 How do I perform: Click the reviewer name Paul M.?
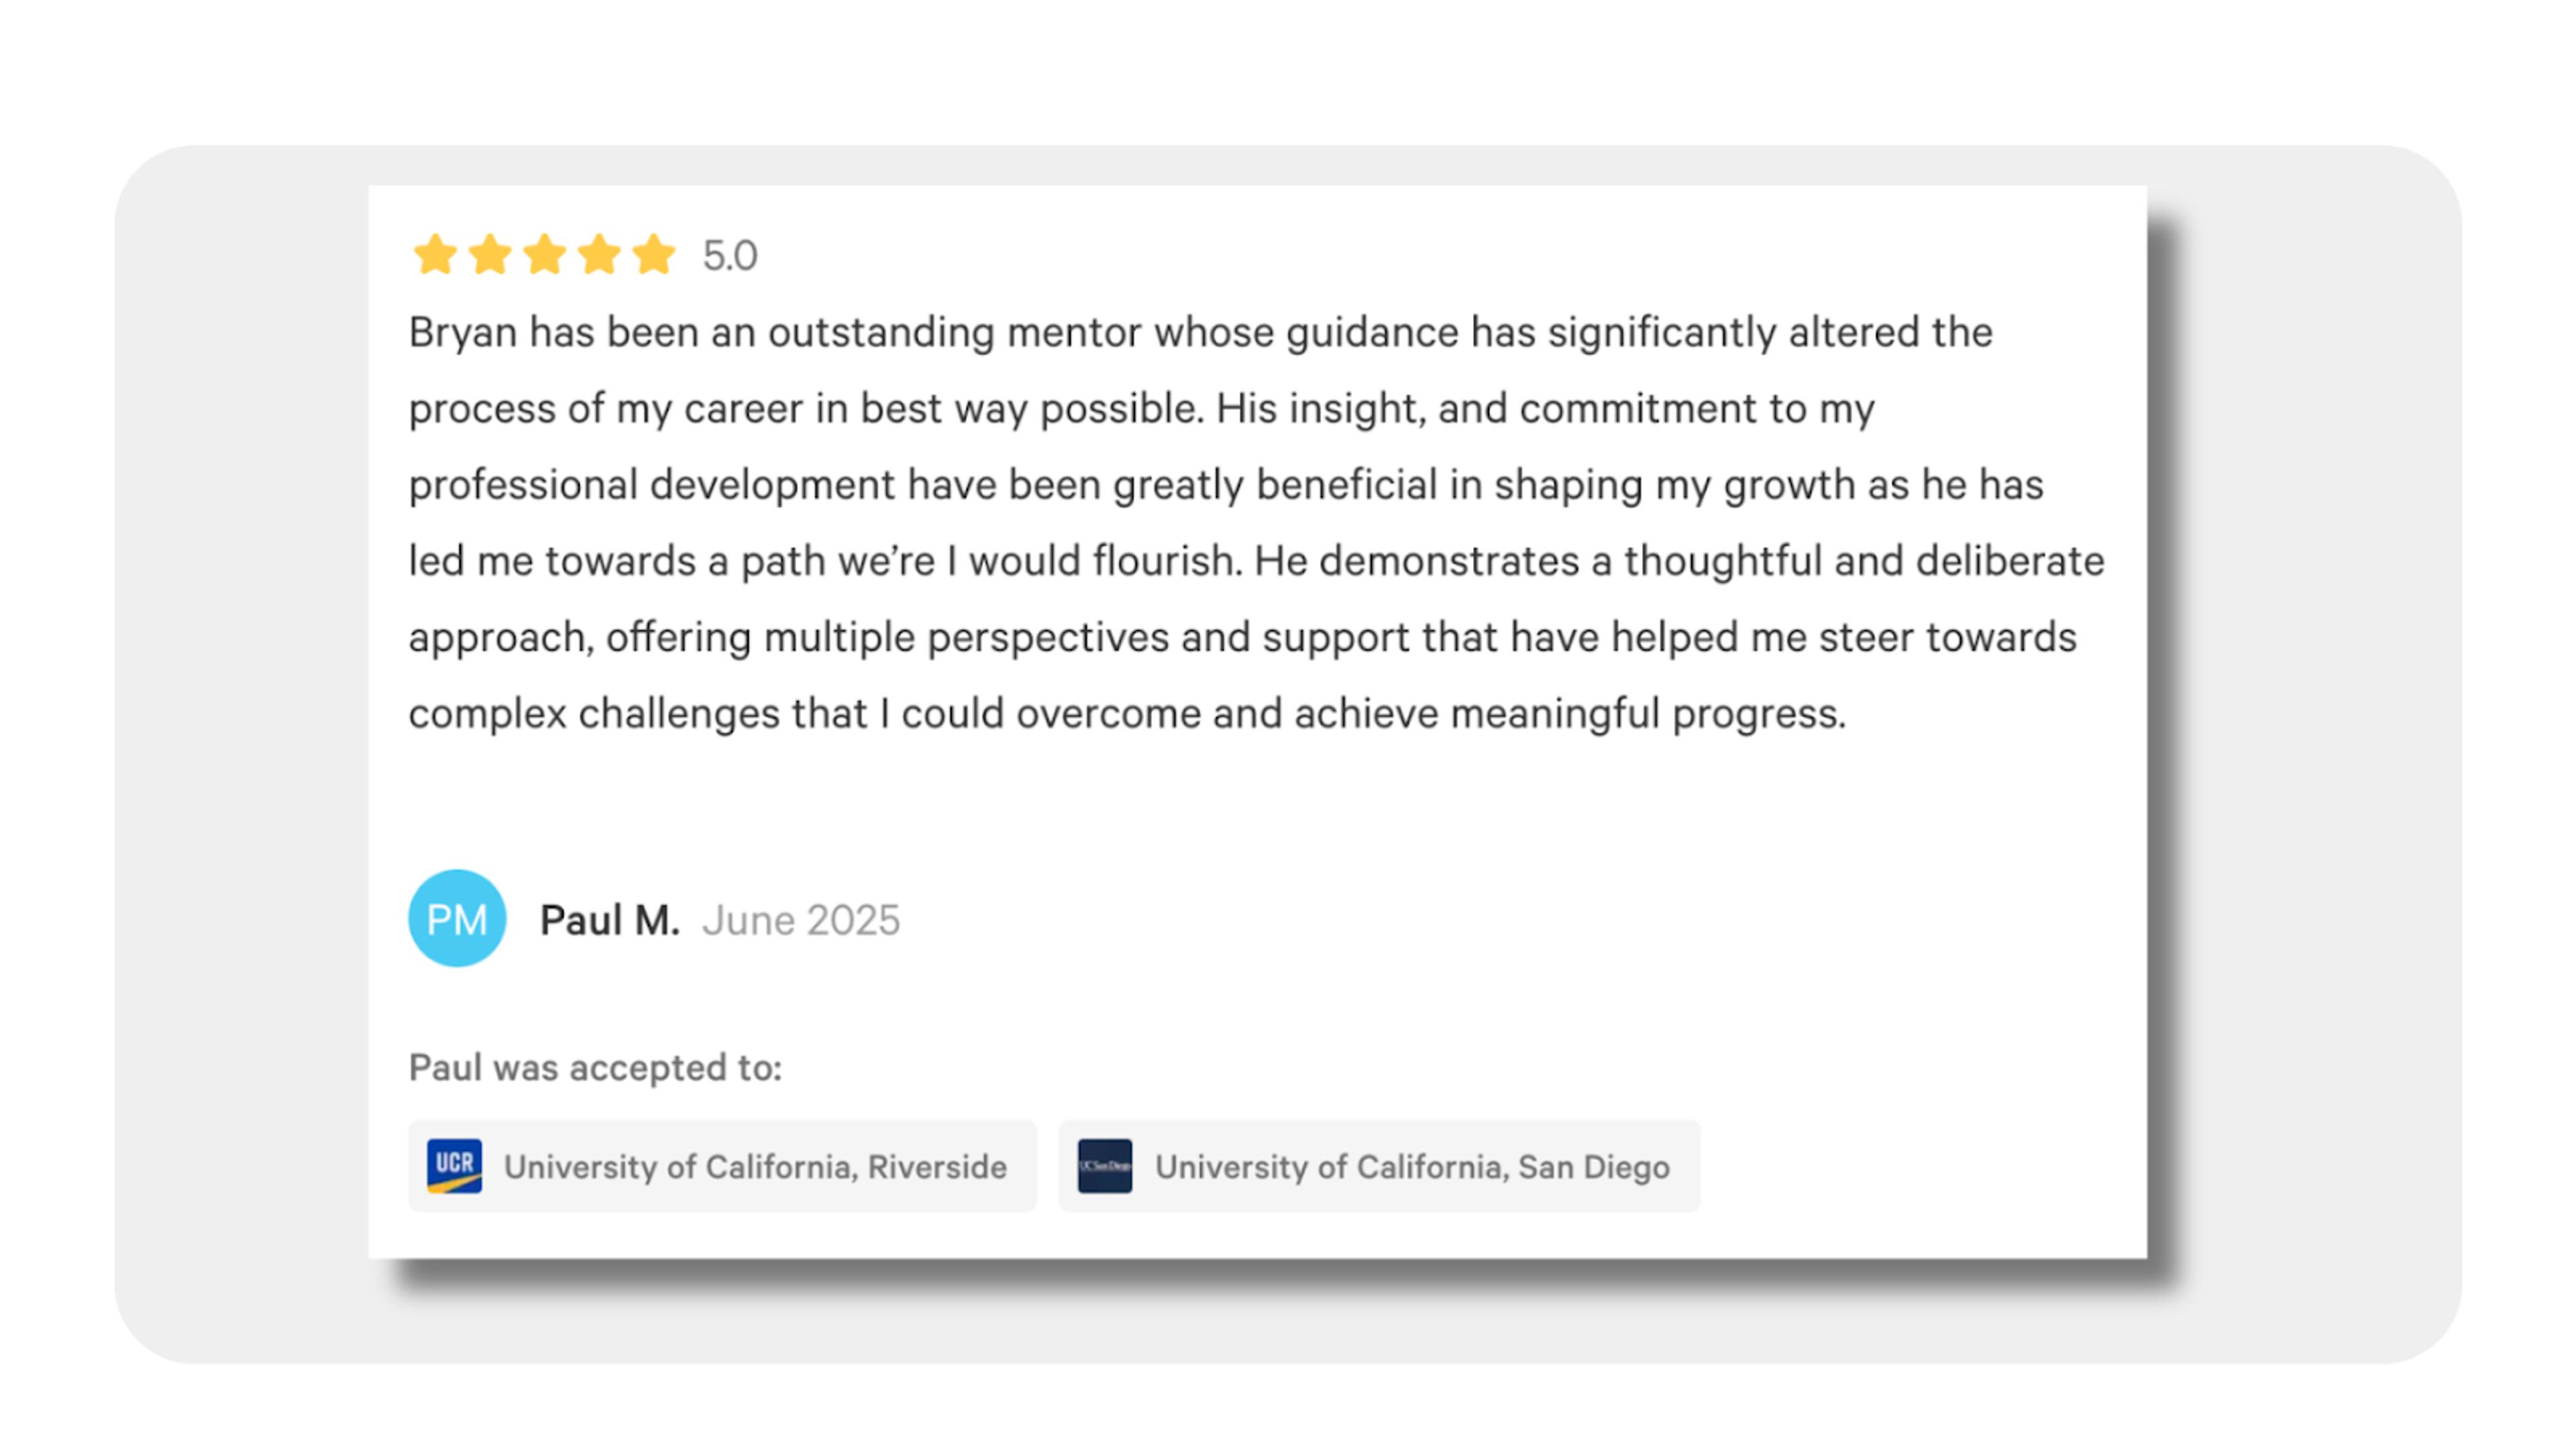pos(610,920)
